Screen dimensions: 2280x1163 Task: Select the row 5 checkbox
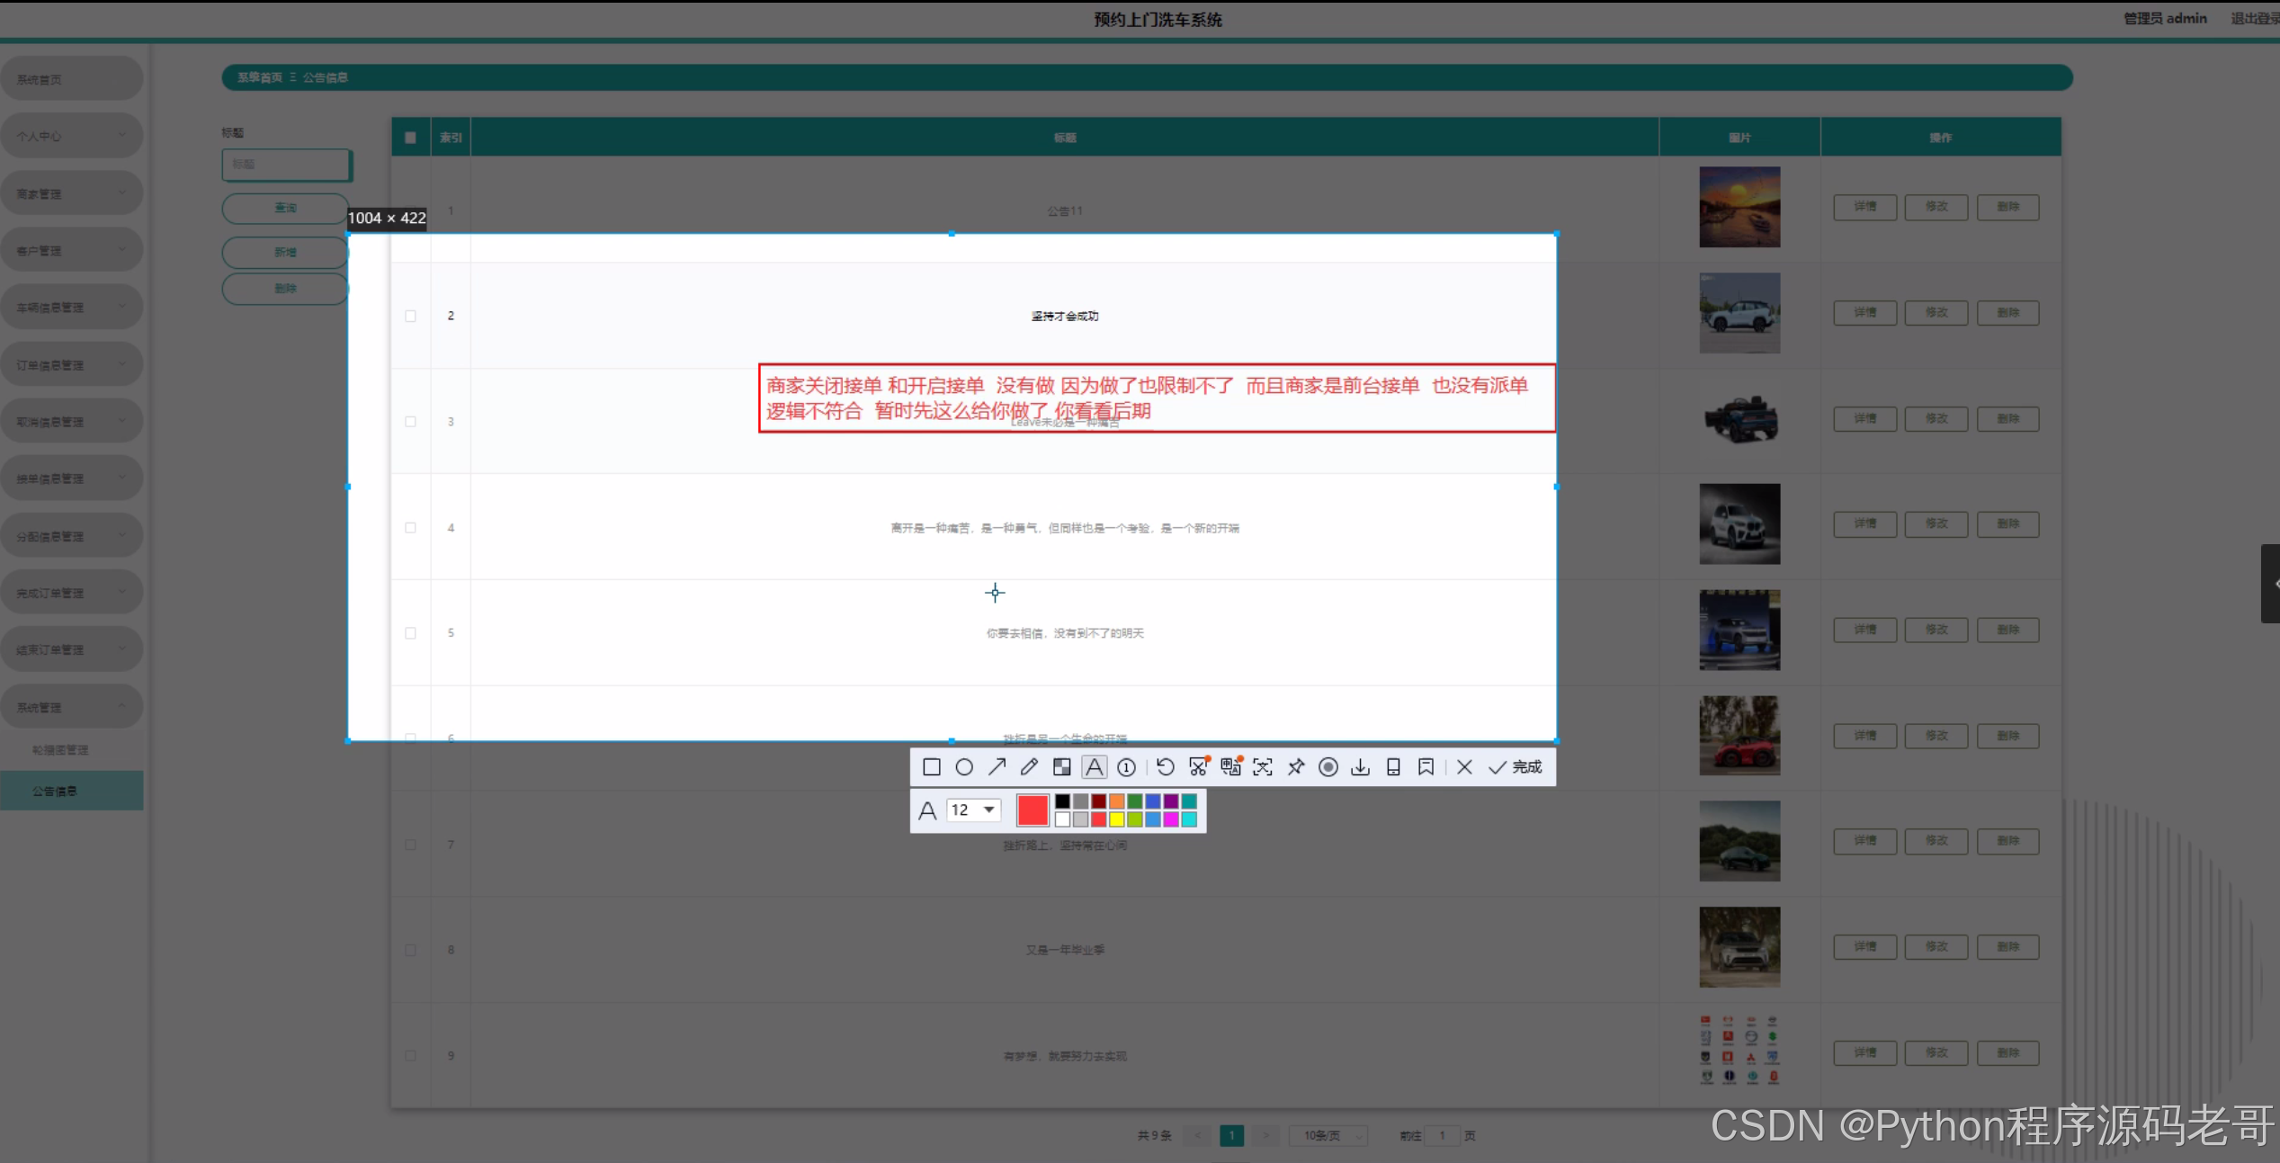coord(411,633)
